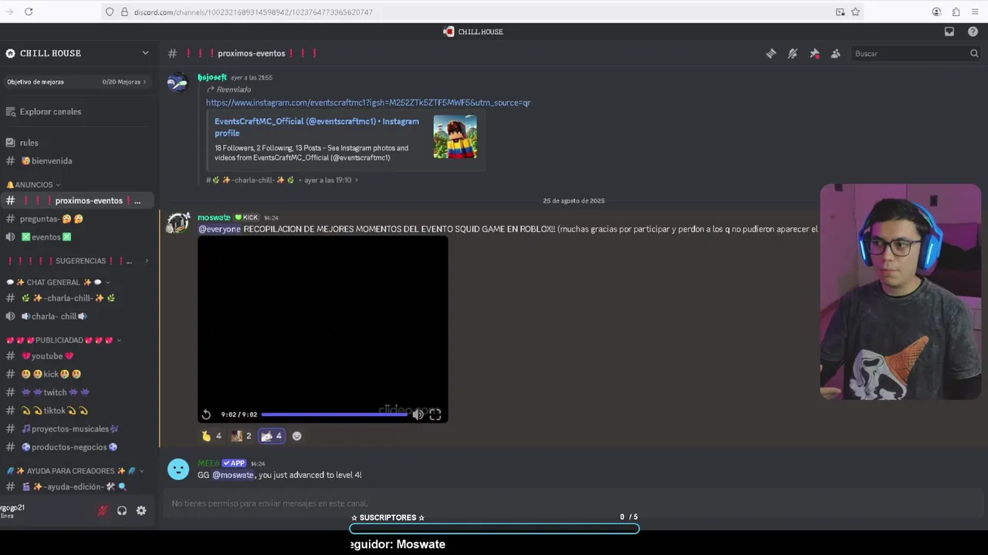The width and height of the screenshot is (988, 555).
Task: Open the youtube channel
Action: click(47, 356)
